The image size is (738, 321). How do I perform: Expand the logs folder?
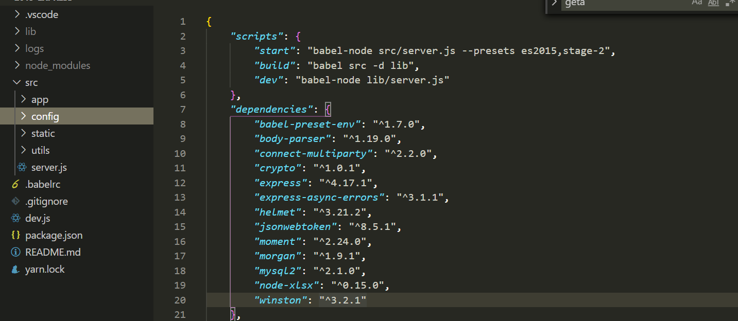click(18, 48)
